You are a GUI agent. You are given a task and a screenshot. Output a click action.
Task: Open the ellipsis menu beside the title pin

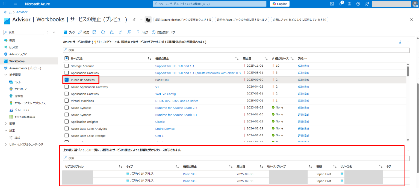click(x=141, y=20)
